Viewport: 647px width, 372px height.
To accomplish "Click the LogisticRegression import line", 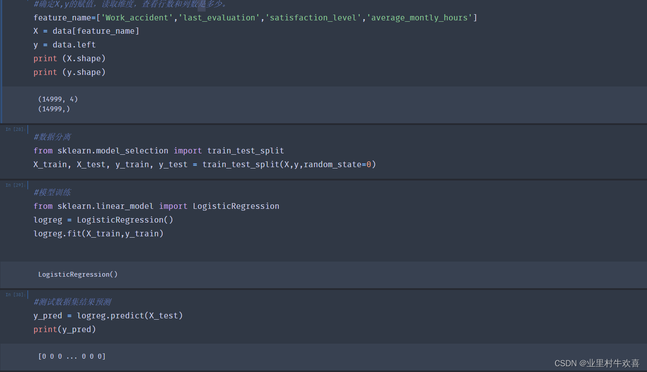I will (x=156, y=206).
